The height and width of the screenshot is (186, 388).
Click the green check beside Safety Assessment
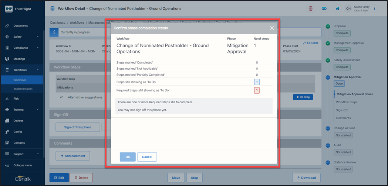[x=328, y=60]
